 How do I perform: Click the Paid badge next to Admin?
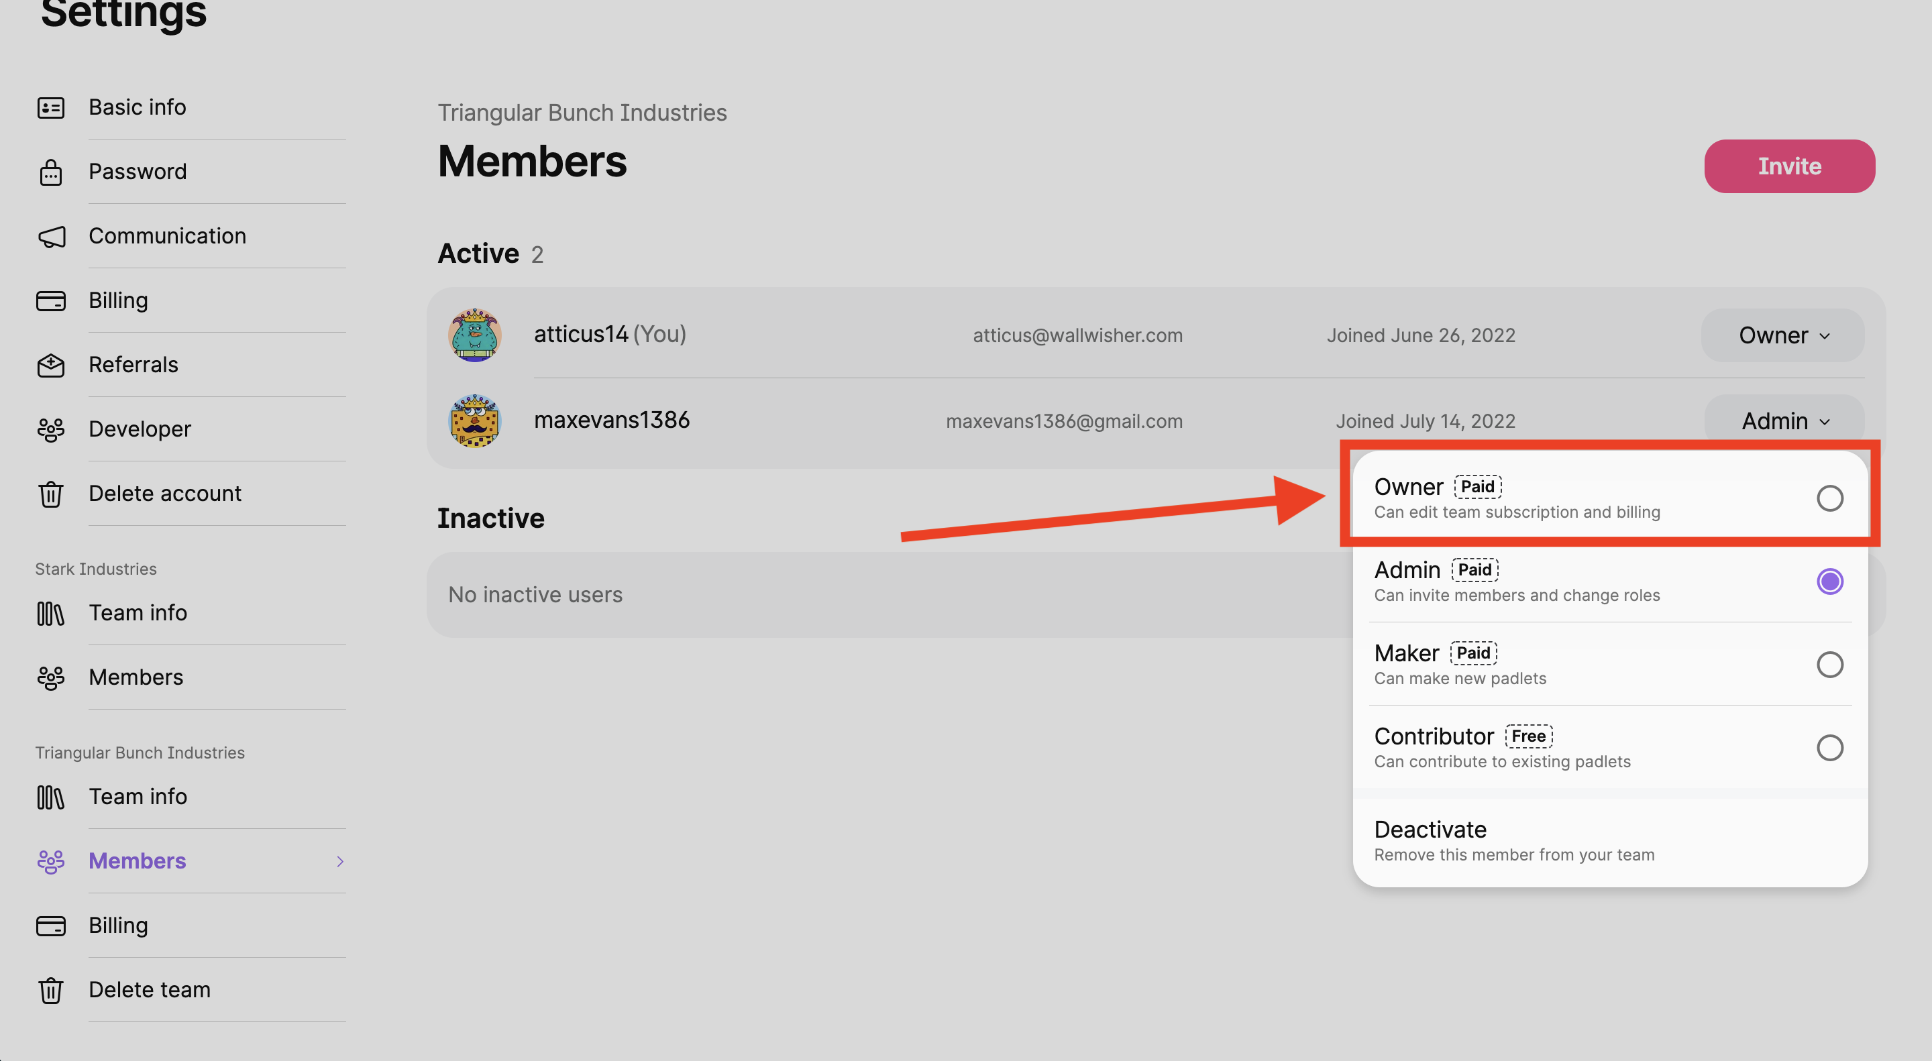pos(1474,570)
